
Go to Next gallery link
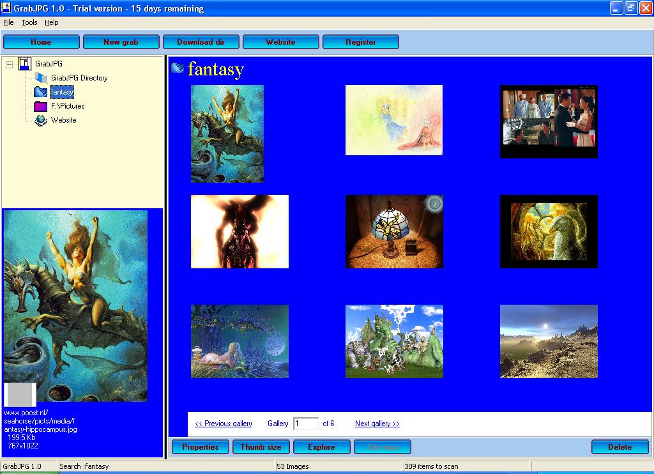377,424
